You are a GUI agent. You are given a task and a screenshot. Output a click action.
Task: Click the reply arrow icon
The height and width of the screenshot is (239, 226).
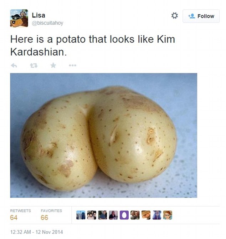(x=14, y=66)
